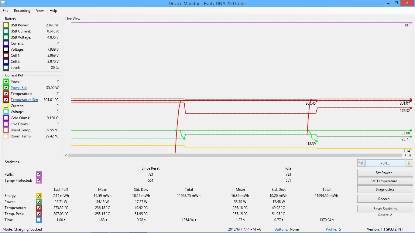Restore down the window

[396, 3]
